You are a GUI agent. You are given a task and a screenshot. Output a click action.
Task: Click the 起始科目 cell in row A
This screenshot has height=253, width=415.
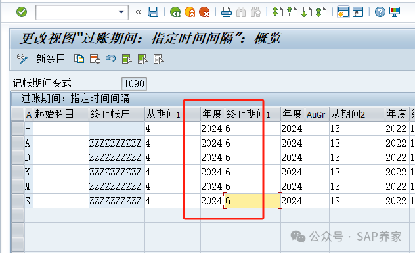pos(61,143)
